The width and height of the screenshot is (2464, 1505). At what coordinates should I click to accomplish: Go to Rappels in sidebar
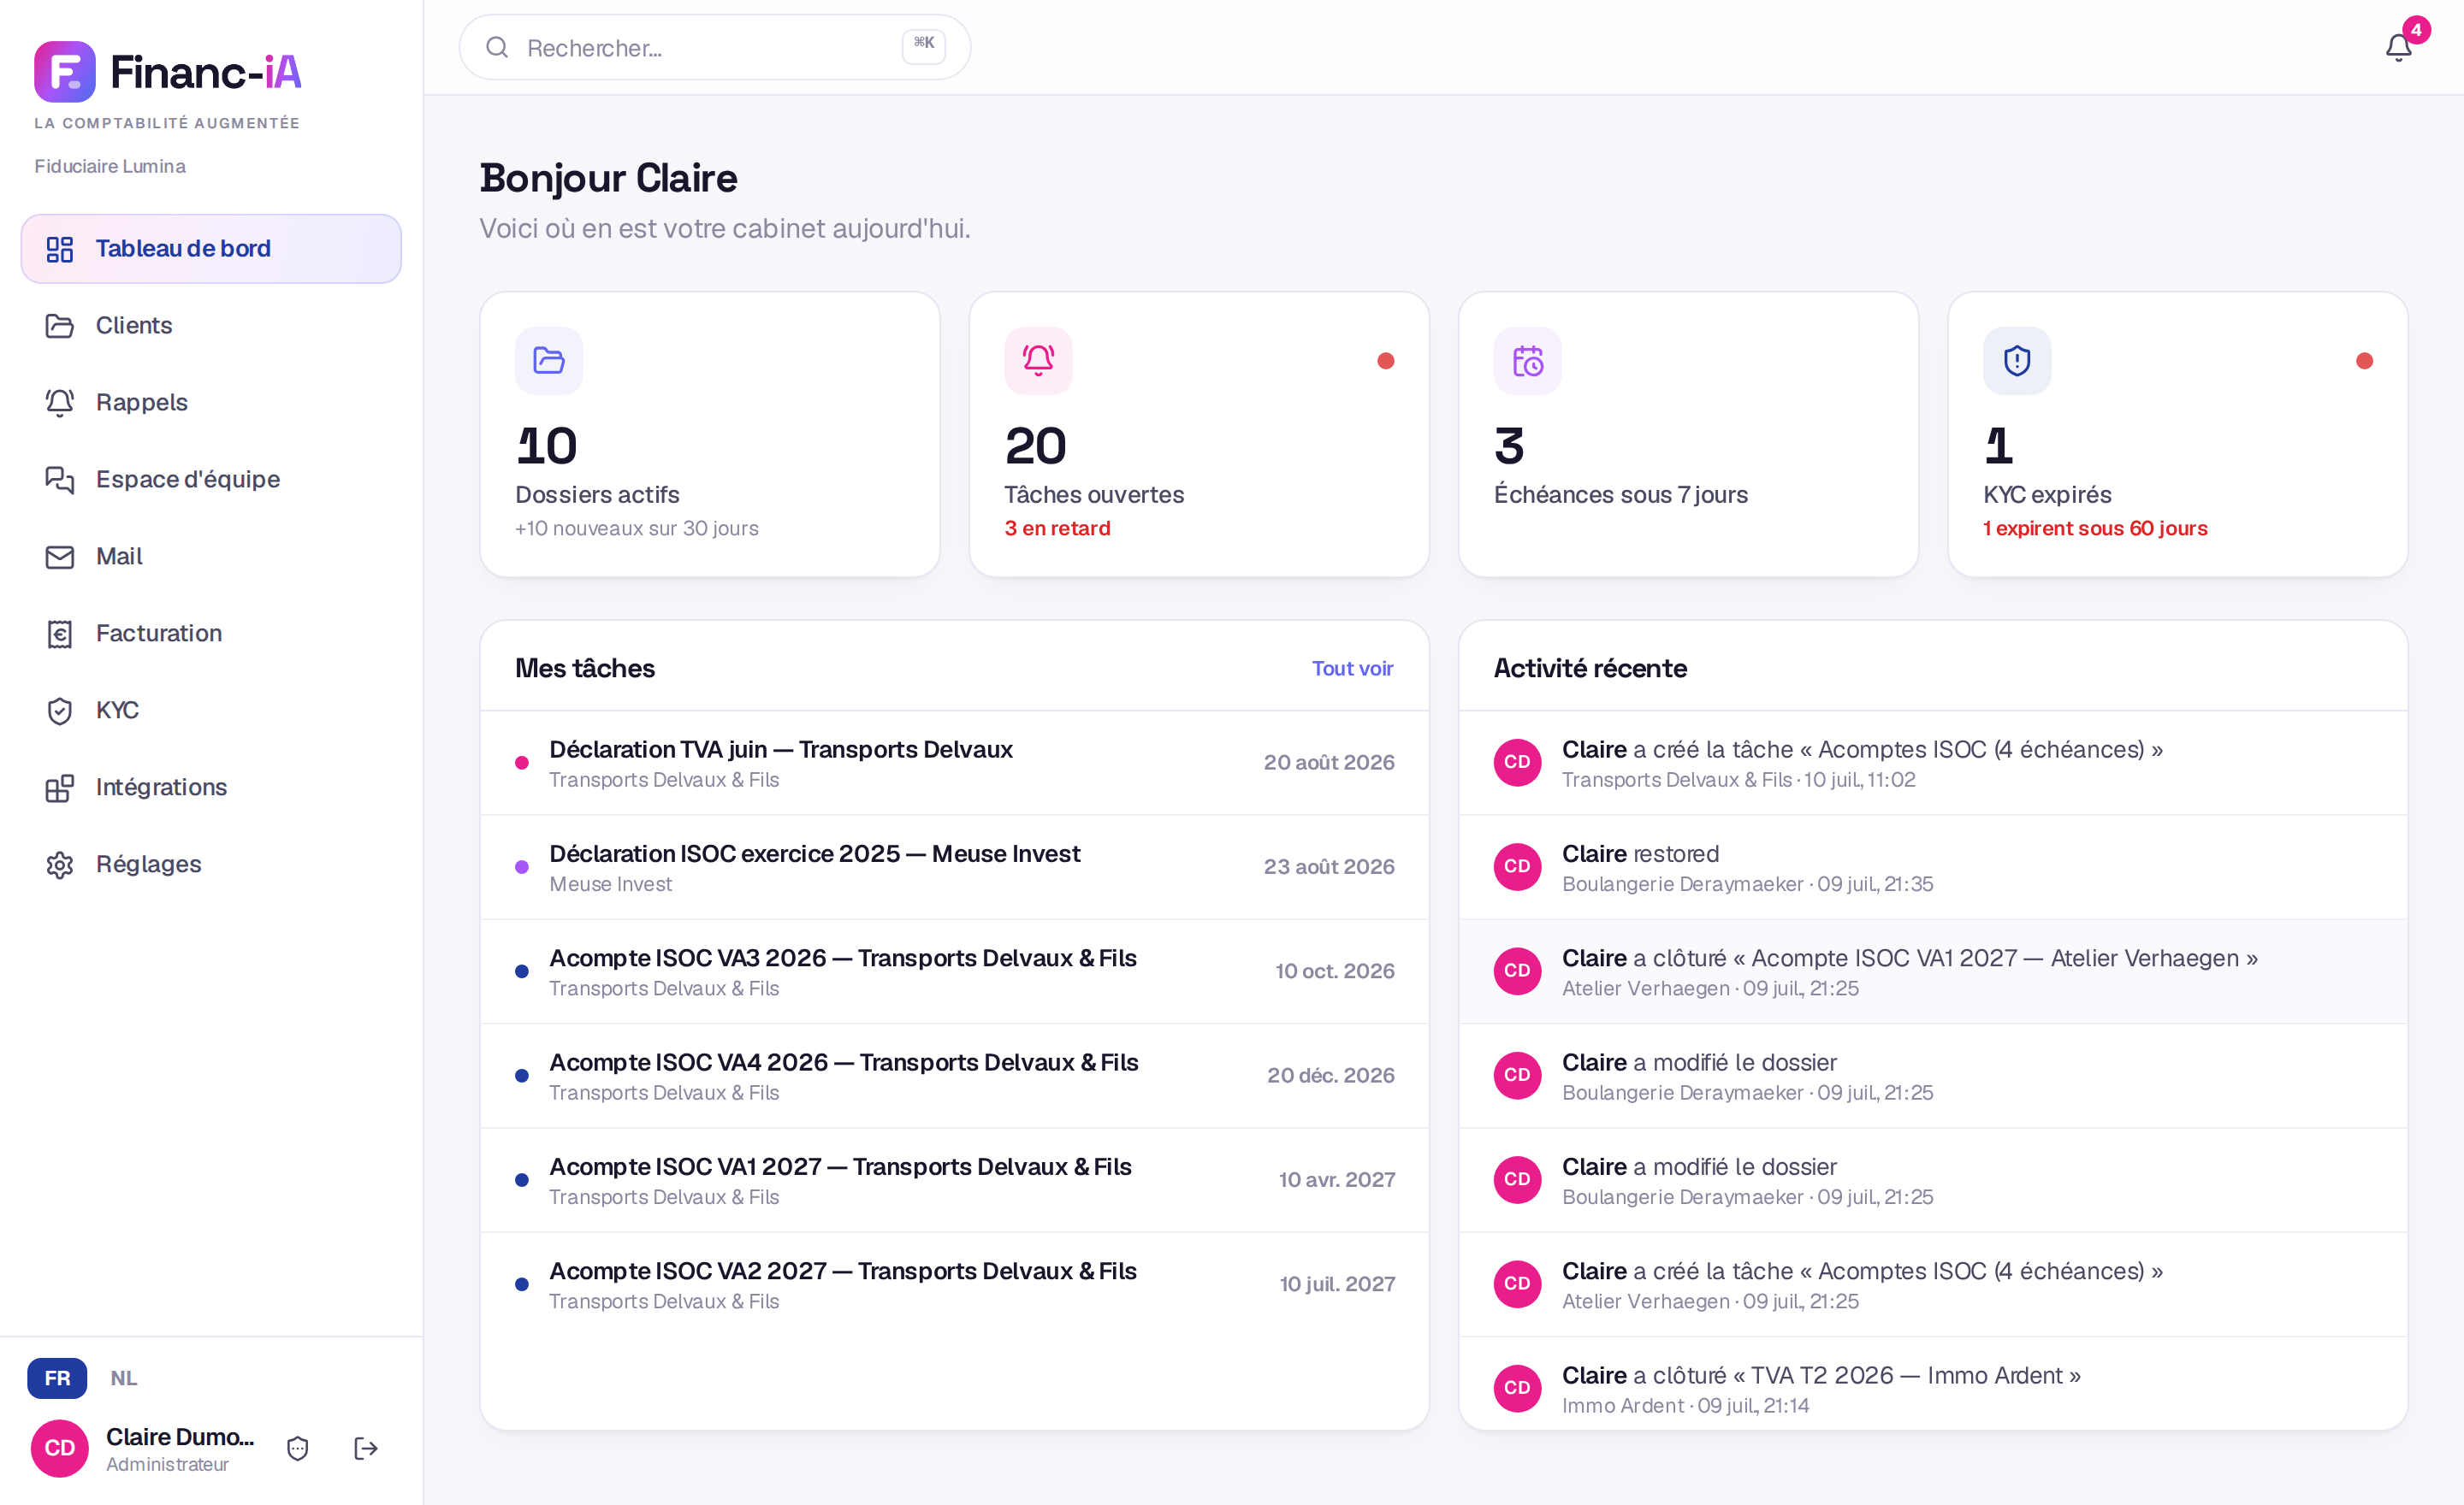coord(211,403)
